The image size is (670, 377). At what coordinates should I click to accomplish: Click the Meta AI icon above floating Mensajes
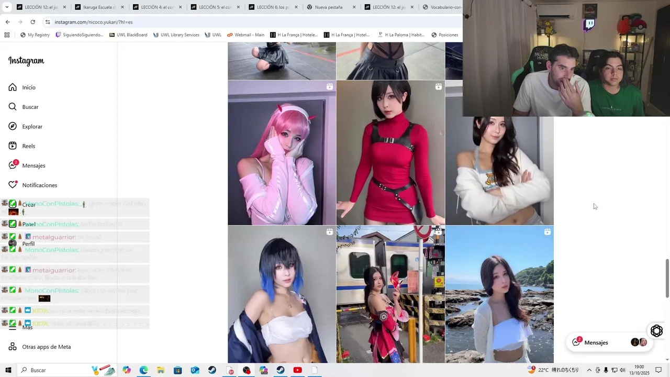pos(656,331)
